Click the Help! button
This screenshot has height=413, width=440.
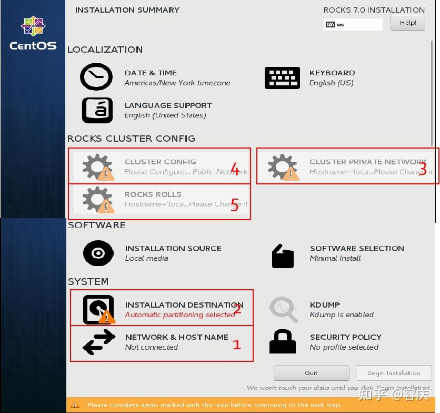[408, 23]
